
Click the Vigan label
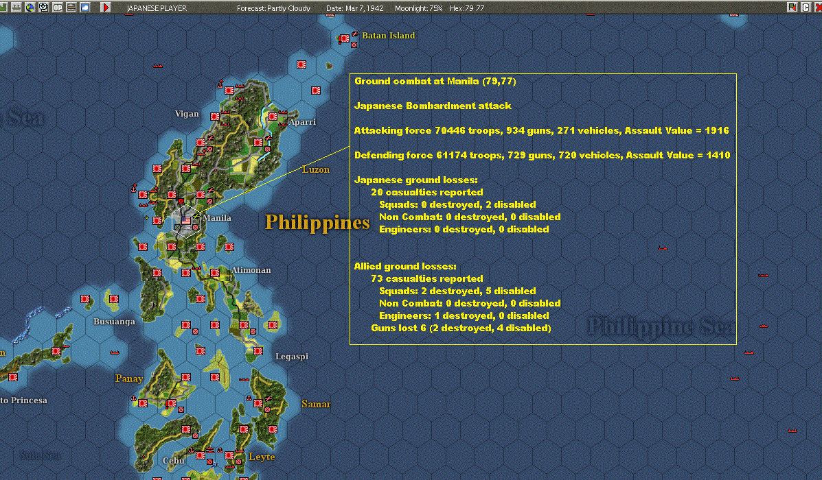pyautogui.click(x=187, y=114)
